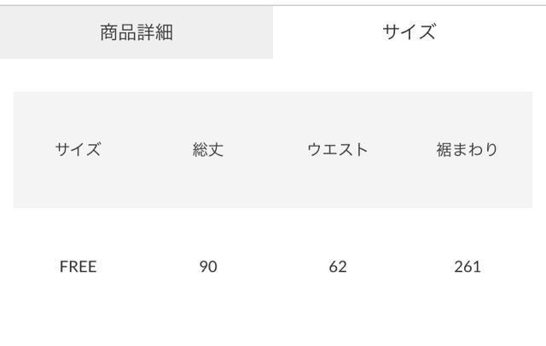Pick the number 261 under 裾まわり
546x346 pixels.
click(468, 267)
